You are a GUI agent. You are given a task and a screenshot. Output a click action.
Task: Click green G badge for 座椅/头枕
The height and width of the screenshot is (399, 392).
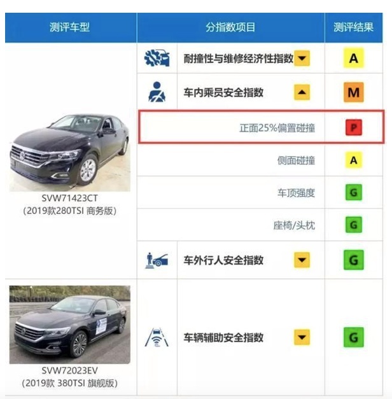pyautogui.click(x=354, y=225)
